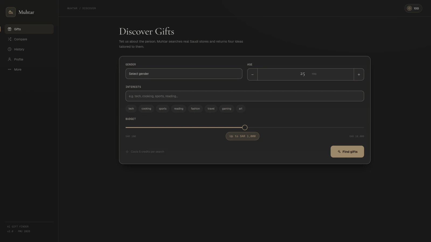Toggle the cooking interest chip
The width and height of the screenshot is (431, 242).
(x=146, y=109)
